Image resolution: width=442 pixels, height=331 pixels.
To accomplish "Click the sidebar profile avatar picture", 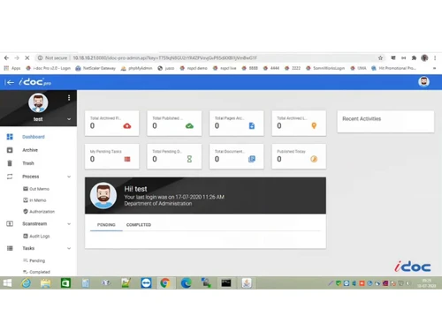I will click(x=38, y=103).
